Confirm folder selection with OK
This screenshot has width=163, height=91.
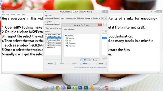85,60
